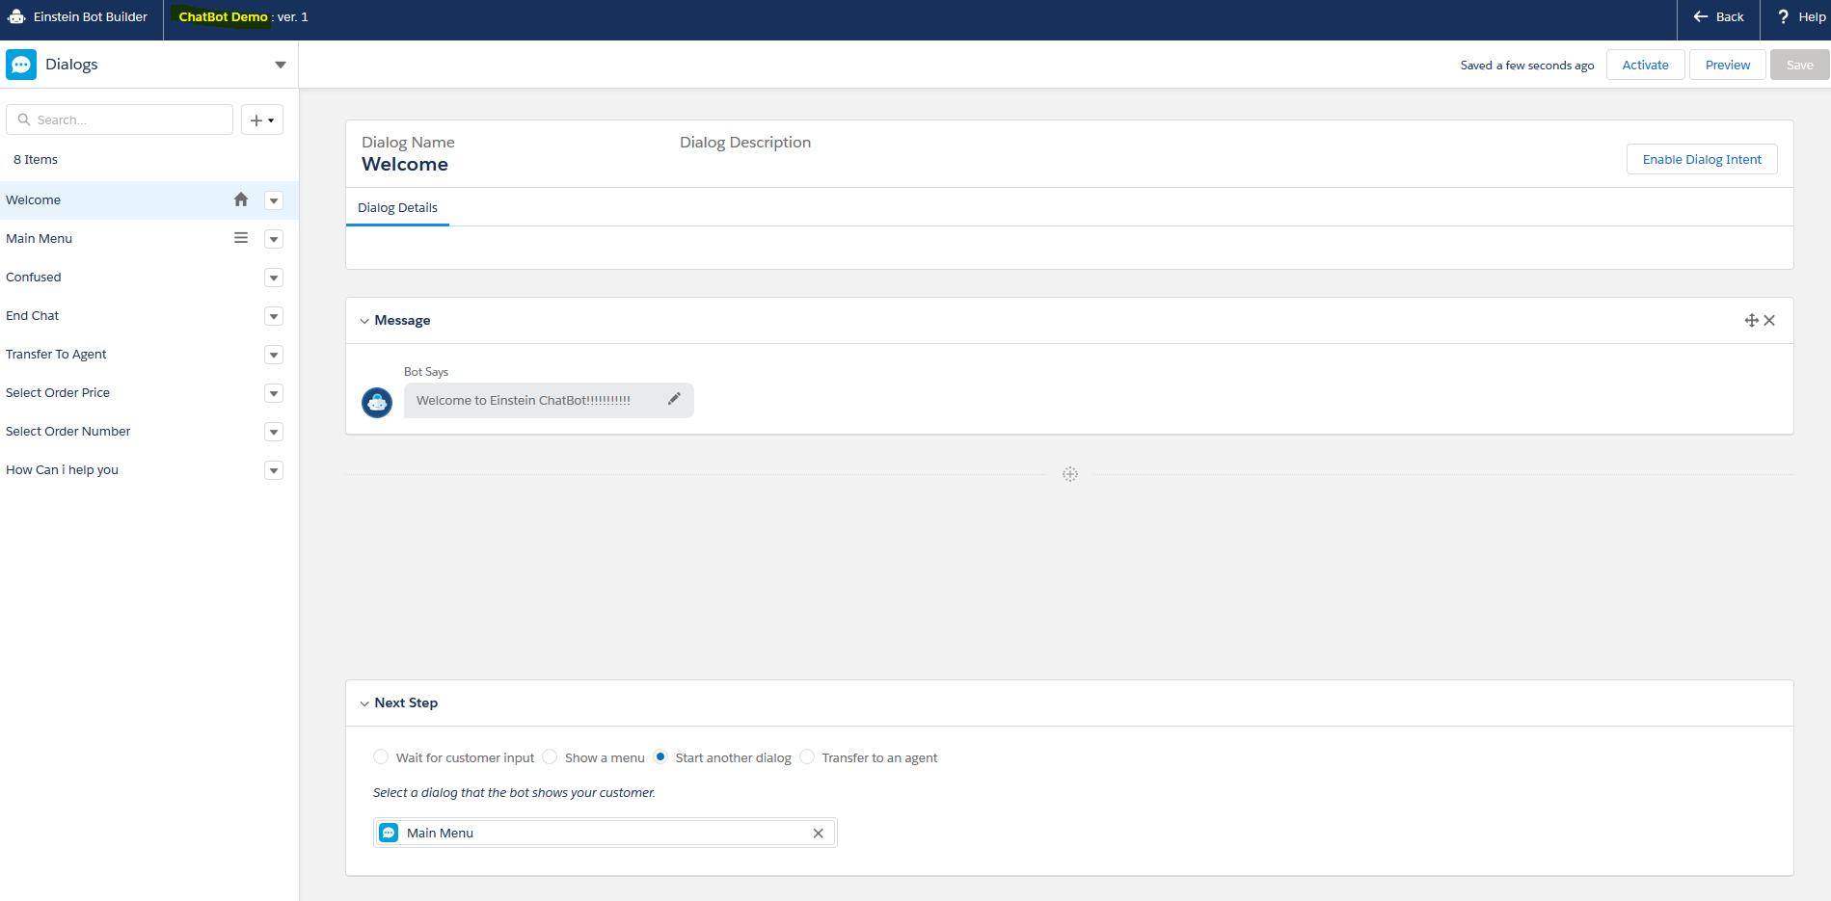This screenshot has height=901, width=1831.
Task: Select the Transfer To Agent dialog
Action: pyautogui.click(x=149, y=354)
